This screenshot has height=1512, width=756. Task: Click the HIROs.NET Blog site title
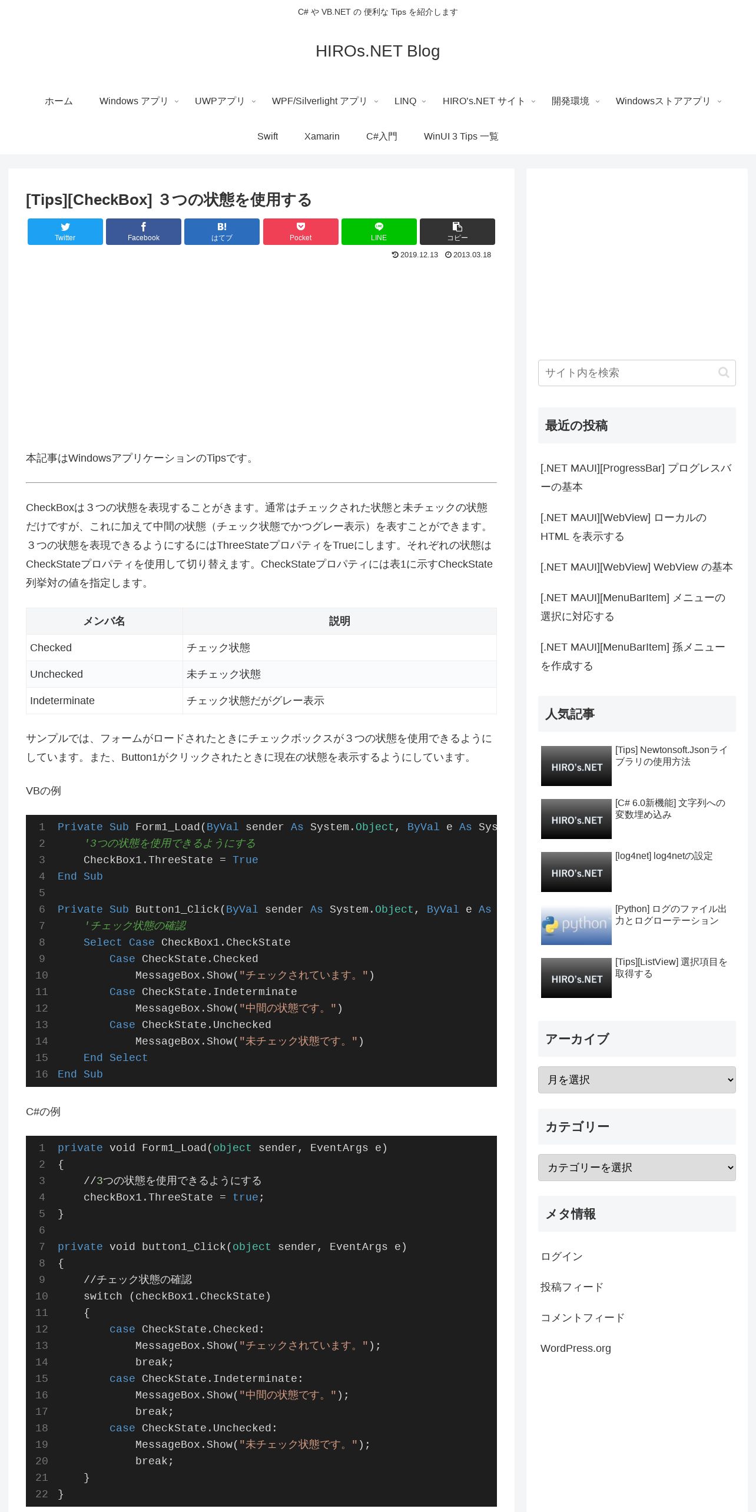click(x=377, y=51)
